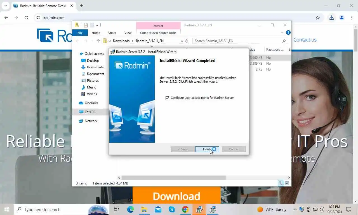Reload the radmin.com page in Chrome

pos(26,18)
